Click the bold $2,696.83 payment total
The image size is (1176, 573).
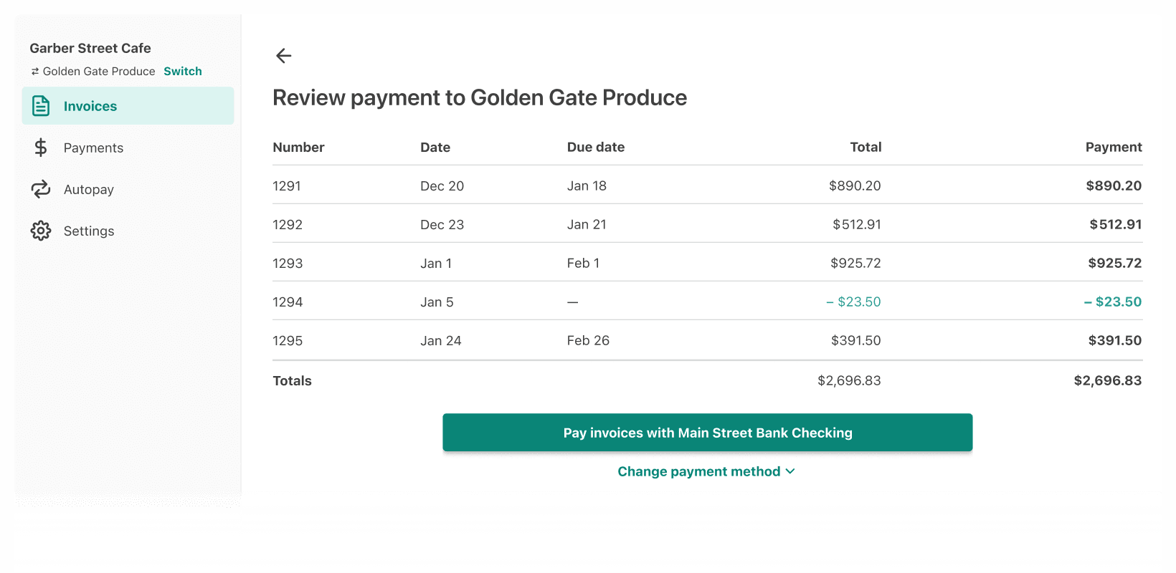[1107, 380]
